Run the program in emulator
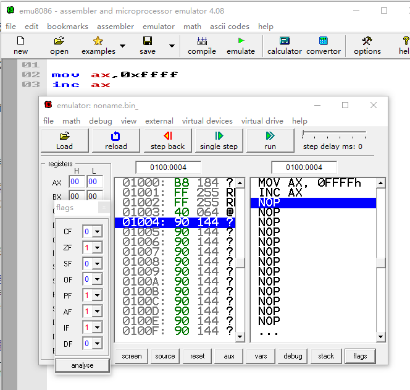 point(270,140)
